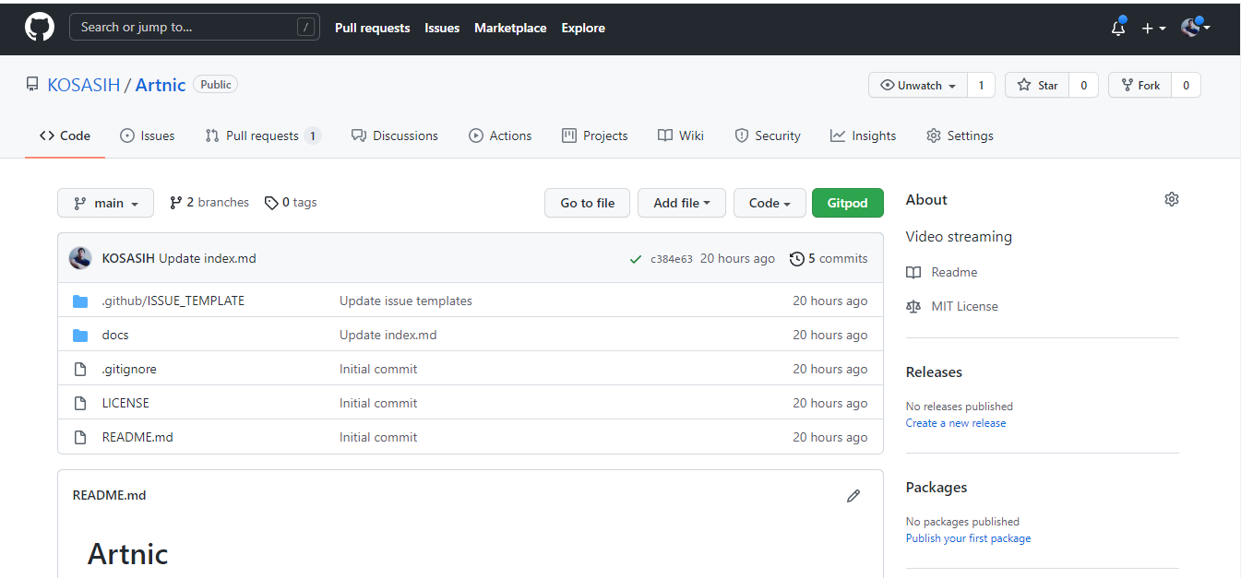Open Initial commit message in .gitignore row

coord(378,369)
